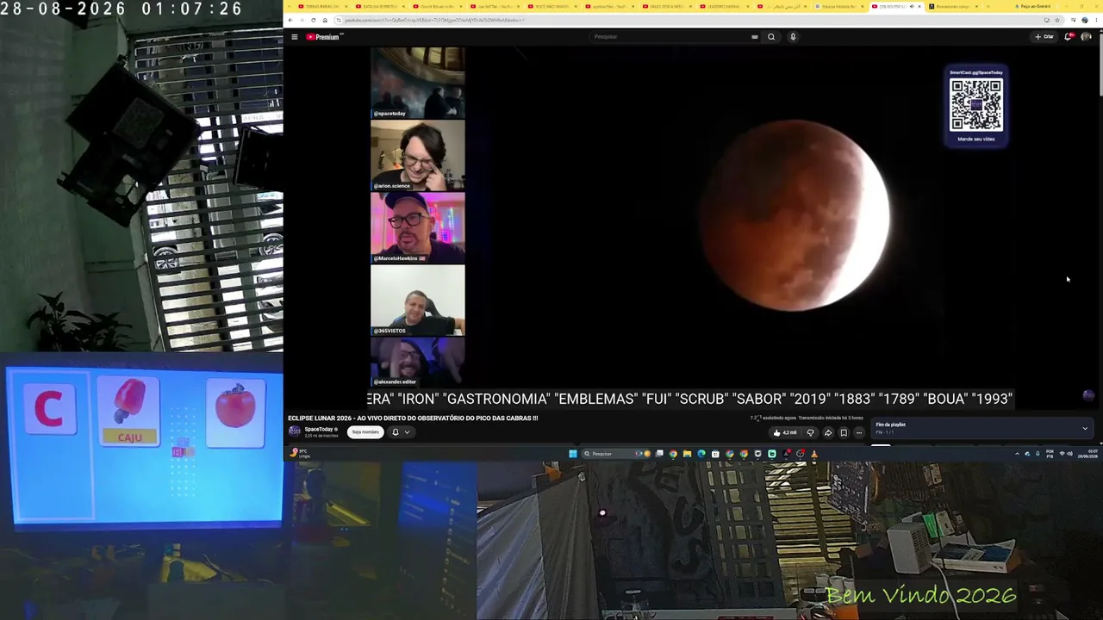This screenshot has height=620, width=1103.
Task: Click the CAJU fruit card
Action: pos(129,412)
